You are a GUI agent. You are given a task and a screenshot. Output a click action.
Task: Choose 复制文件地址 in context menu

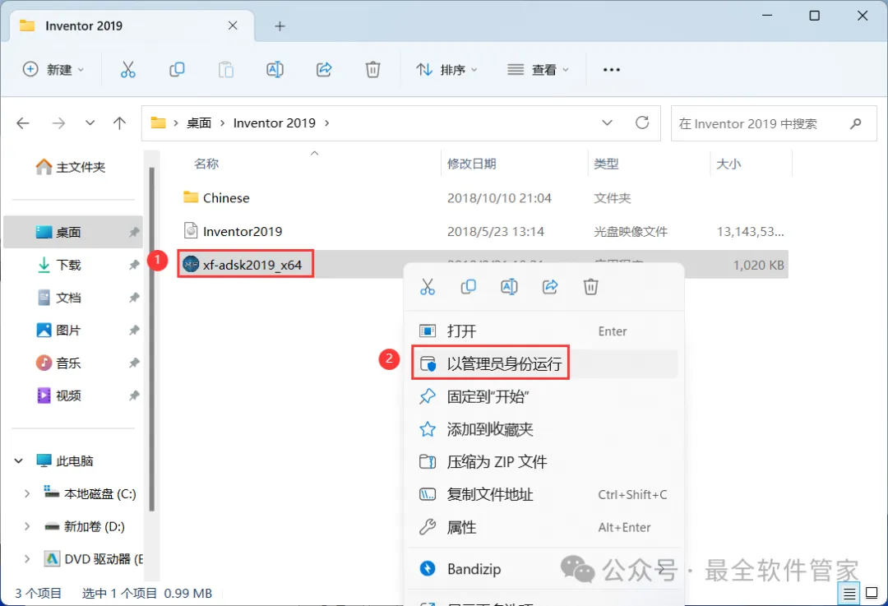click(543, 494)
